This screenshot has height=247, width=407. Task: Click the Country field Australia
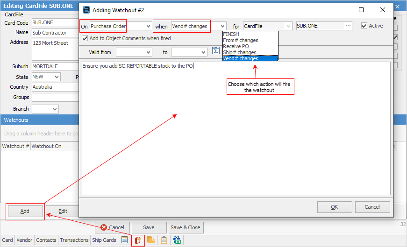point(55,87)
